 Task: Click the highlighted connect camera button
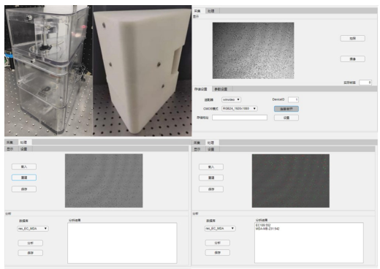(x=286, y=109)
